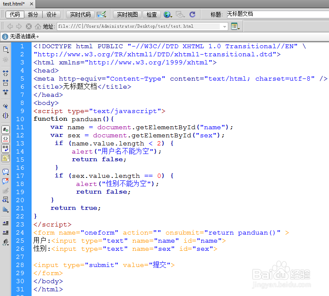
Task: Click the browser forward arrow icon
Action: [x=19, y=26]
